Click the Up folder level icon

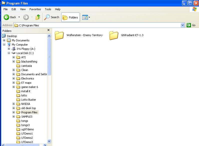pos(38,17)
